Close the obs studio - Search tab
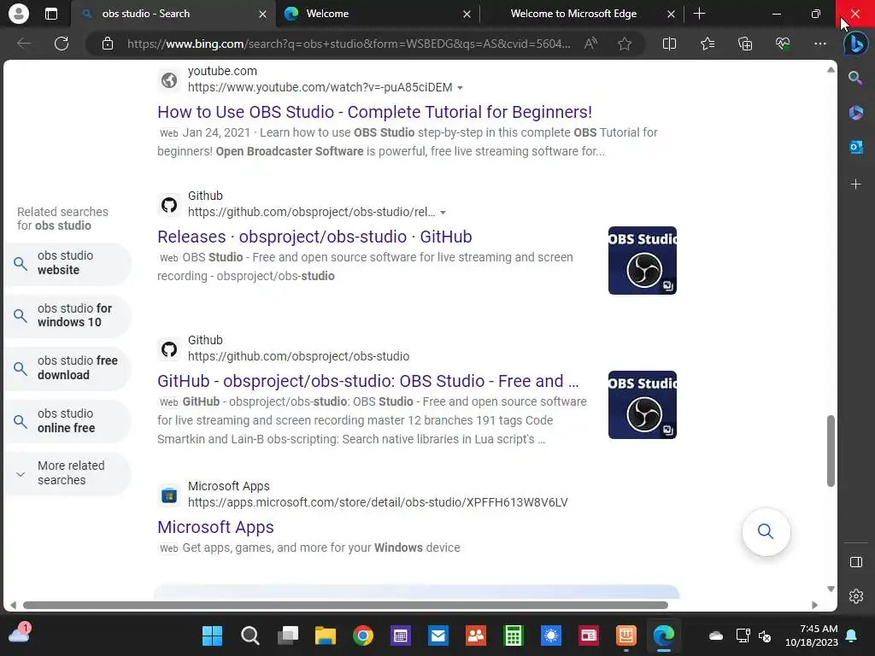The image size is (875, 656). point(262,14)
